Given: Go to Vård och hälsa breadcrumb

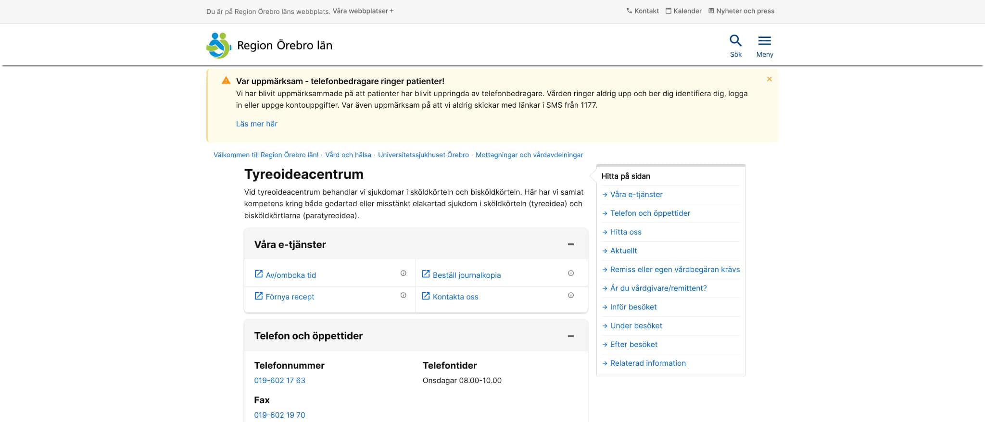Looking at the screenshot, I should coord(348,155).
